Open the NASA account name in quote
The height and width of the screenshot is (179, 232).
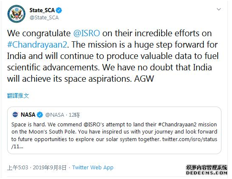(x=28, y=115)
